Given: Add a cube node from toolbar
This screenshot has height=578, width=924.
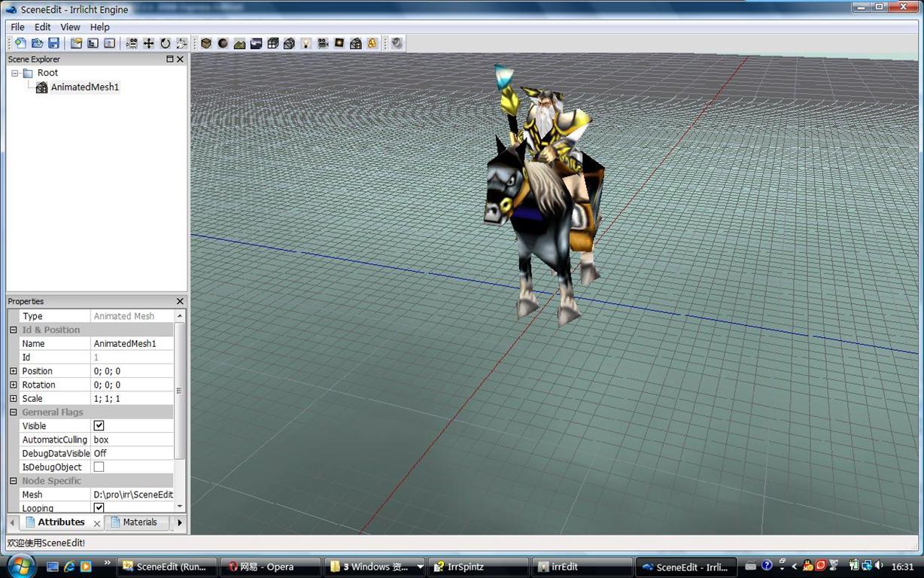Looking at the screenshot, I should point(206,44).
